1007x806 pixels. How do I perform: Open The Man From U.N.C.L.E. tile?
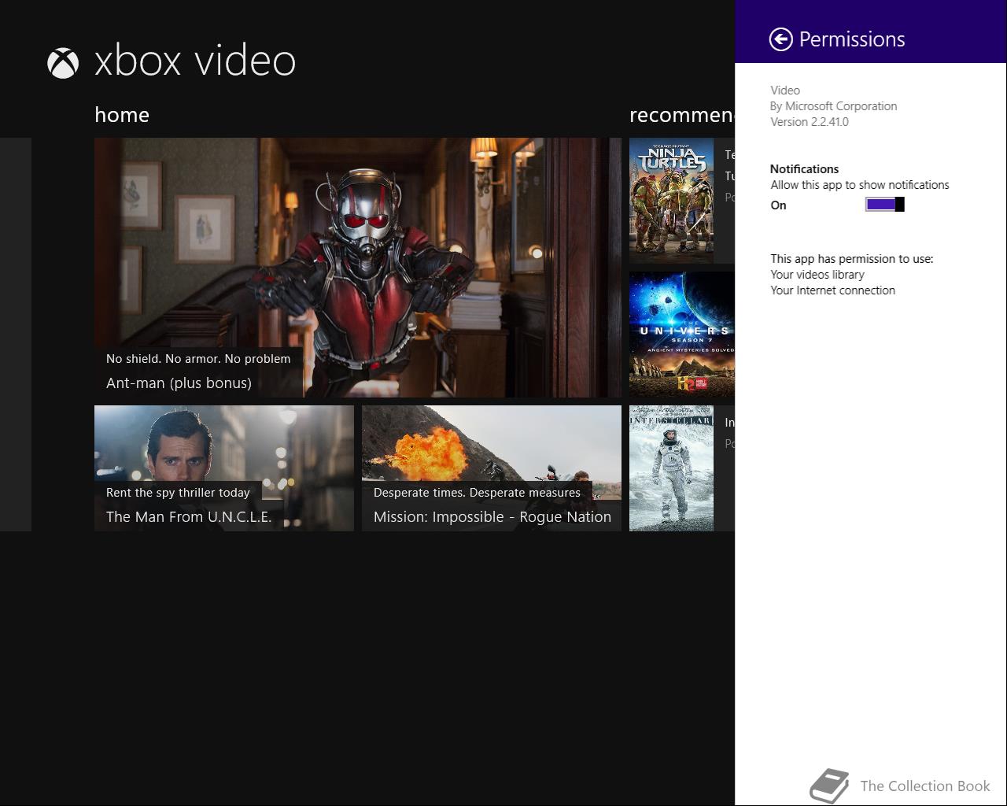coord(224,468)
